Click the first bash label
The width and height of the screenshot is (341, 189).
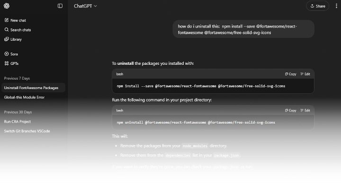[120, 74]
